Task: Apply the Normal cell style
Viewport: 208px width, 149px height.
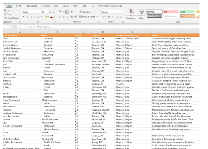Action: coord(154,12)
